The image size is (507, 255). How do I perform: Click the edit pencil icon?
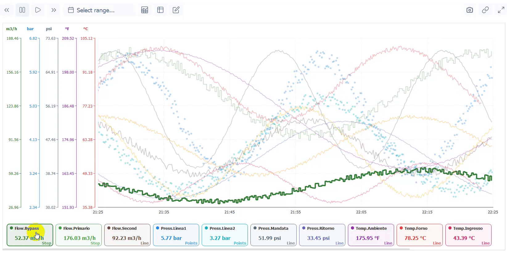coord(176,10)
